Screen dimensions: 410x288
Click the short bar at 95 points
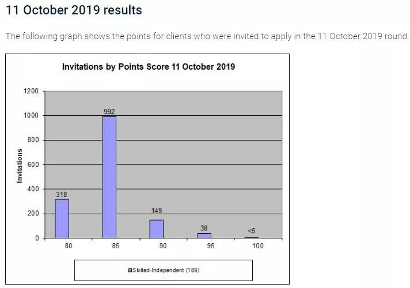[x=204, y=235]
